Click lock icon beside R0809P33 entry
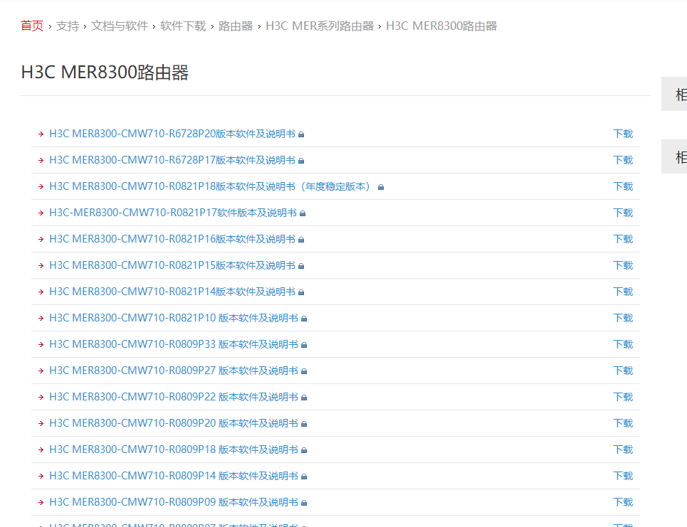This screenshot has width=687, height=527. 304,345
